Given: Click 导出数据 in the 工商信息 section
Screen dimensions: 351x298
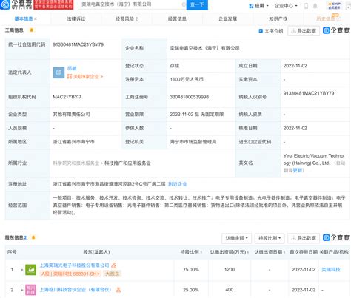Looking at the screenshot, I should (x=304, y=31).
